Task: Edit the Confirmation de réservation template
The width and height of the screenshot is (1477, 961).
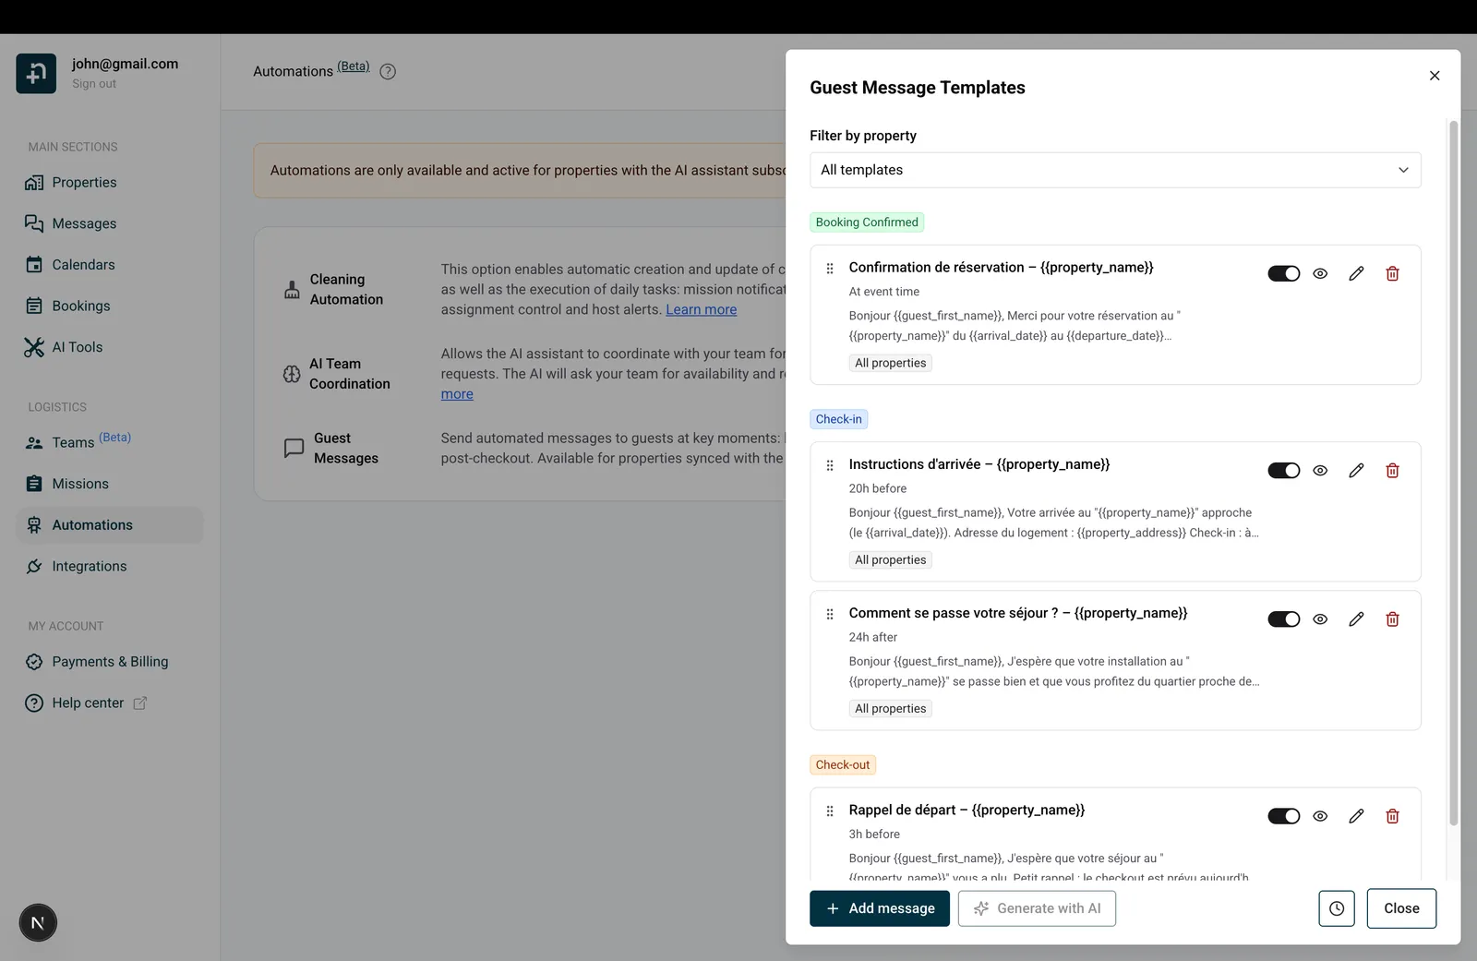Action: click(x=1356, y=273)
